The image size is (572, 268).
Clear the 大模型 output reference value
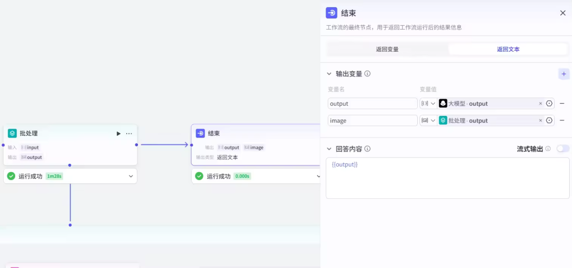pos(540,104)
